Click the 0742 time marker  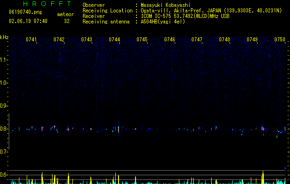[59, 39]
